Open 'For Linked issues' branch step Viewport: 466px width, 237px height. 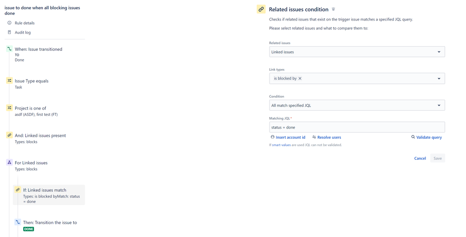coord(31,163)
